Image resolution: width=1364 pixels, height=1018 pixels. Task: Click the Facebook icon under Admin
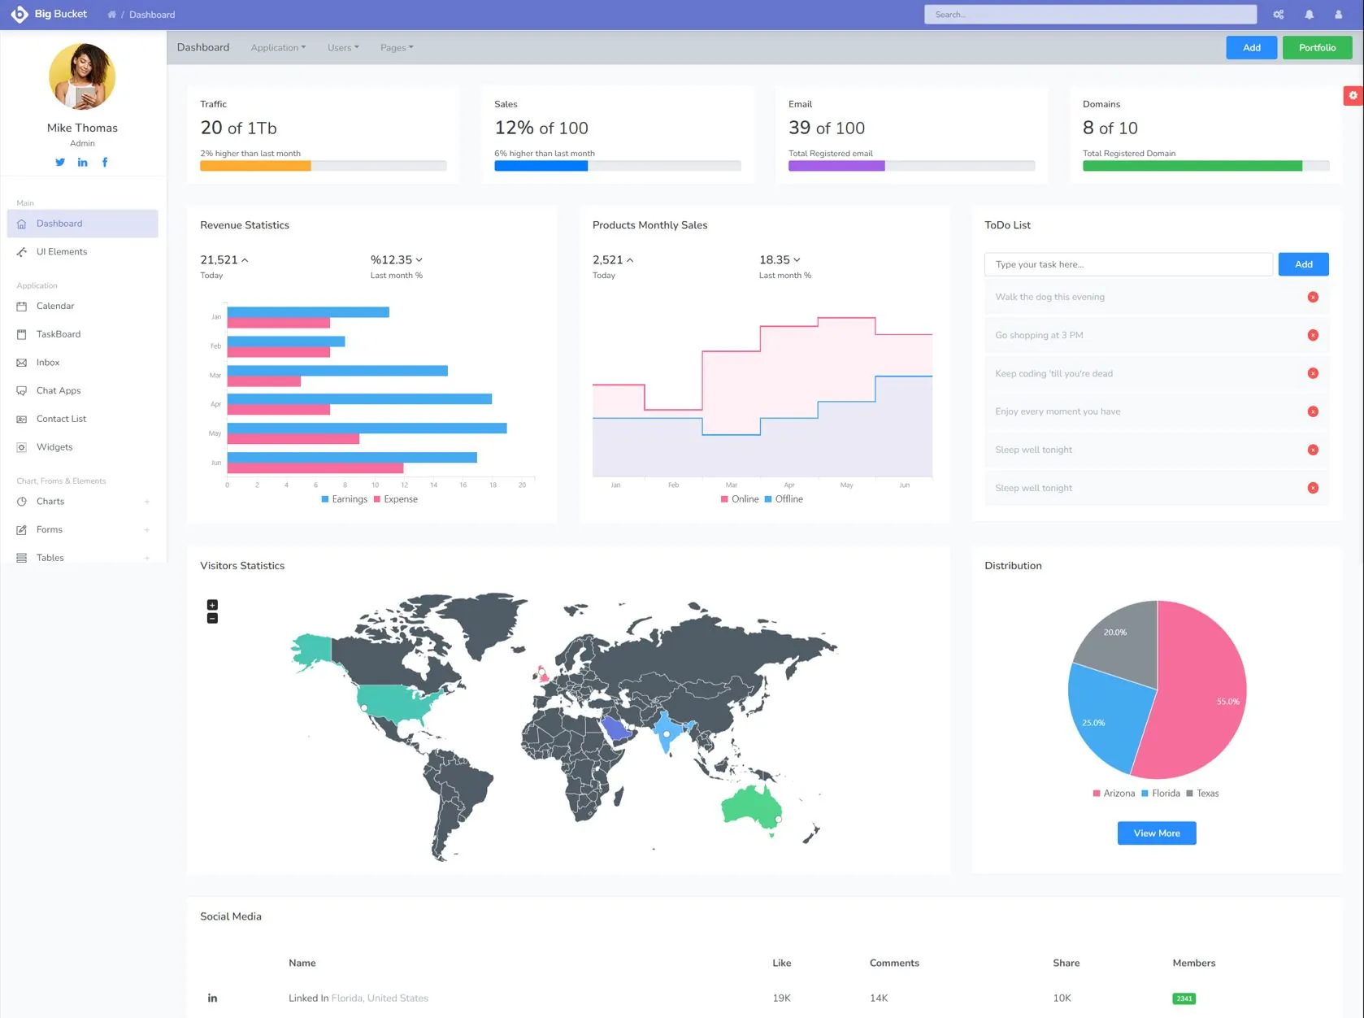click(x=105, y=162)
